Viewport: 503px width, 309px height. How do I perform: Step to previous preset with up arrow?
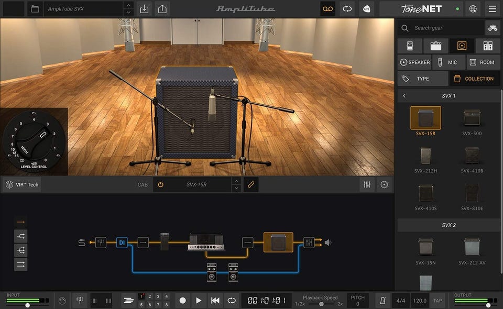coord(128,5)
